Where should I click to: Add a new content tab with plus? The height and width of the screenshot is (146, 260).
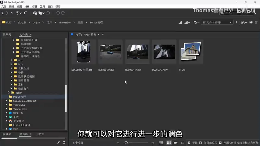(98, 35)
